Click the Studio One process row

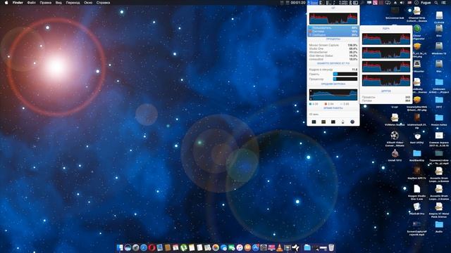[x=333, y=48]
